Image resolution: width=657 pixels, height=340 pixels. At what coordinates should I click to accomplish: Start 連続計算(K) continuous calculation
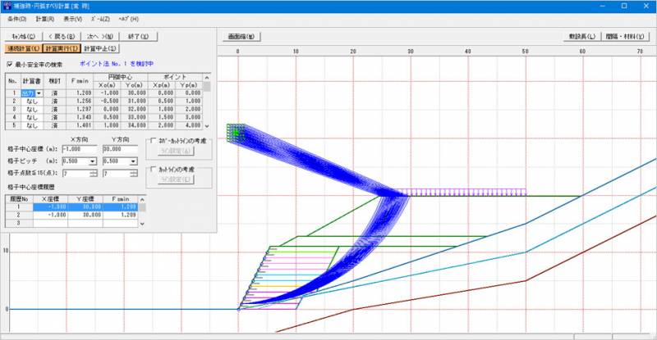pos(24,49)
